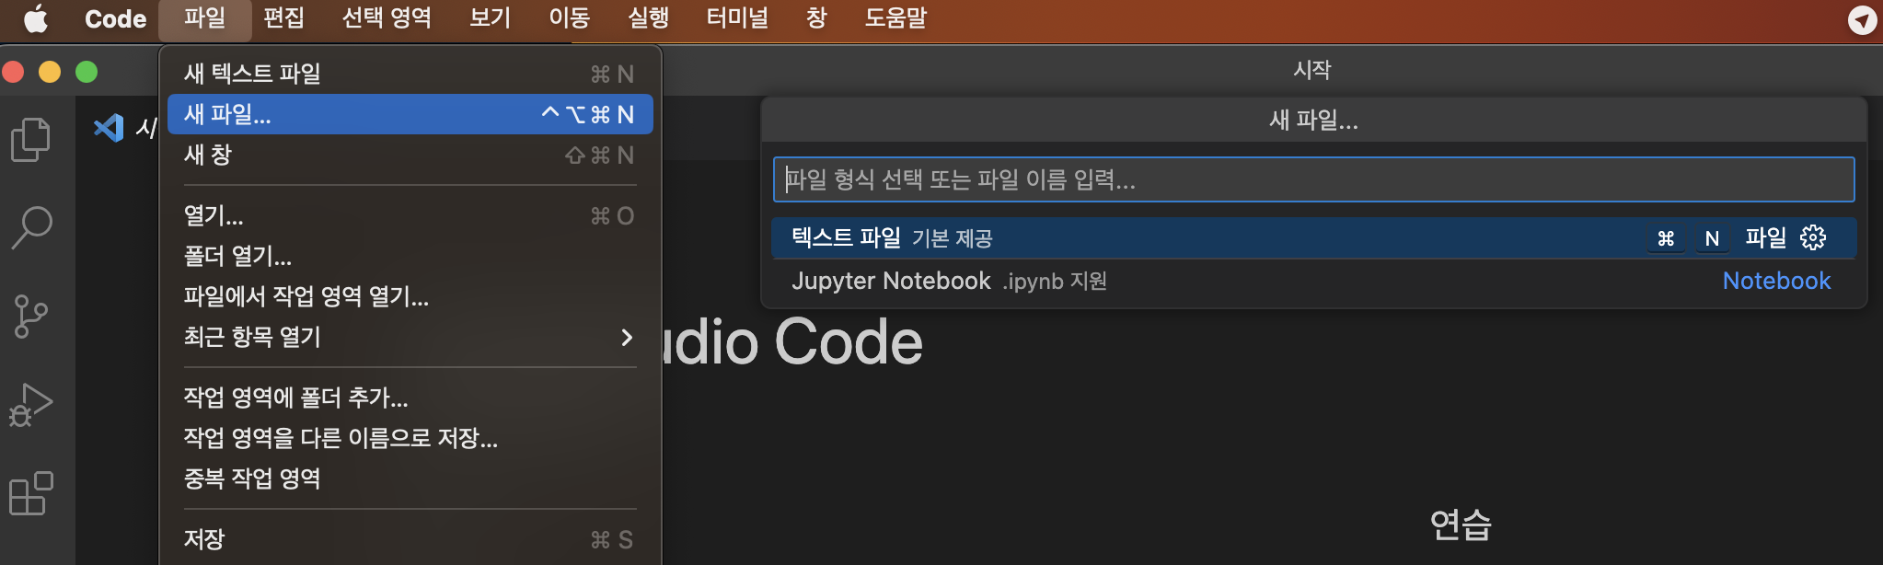Open the 이동 menu
Image resolution: width=1883 pixels, height=565 pixels.
pos(569,19)
